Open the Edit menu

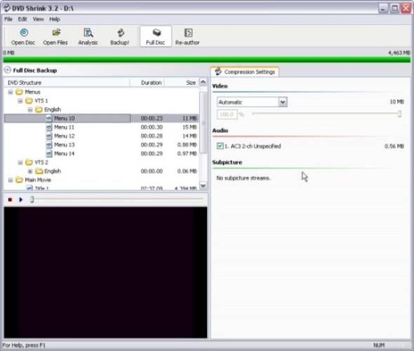pos(22,19)
